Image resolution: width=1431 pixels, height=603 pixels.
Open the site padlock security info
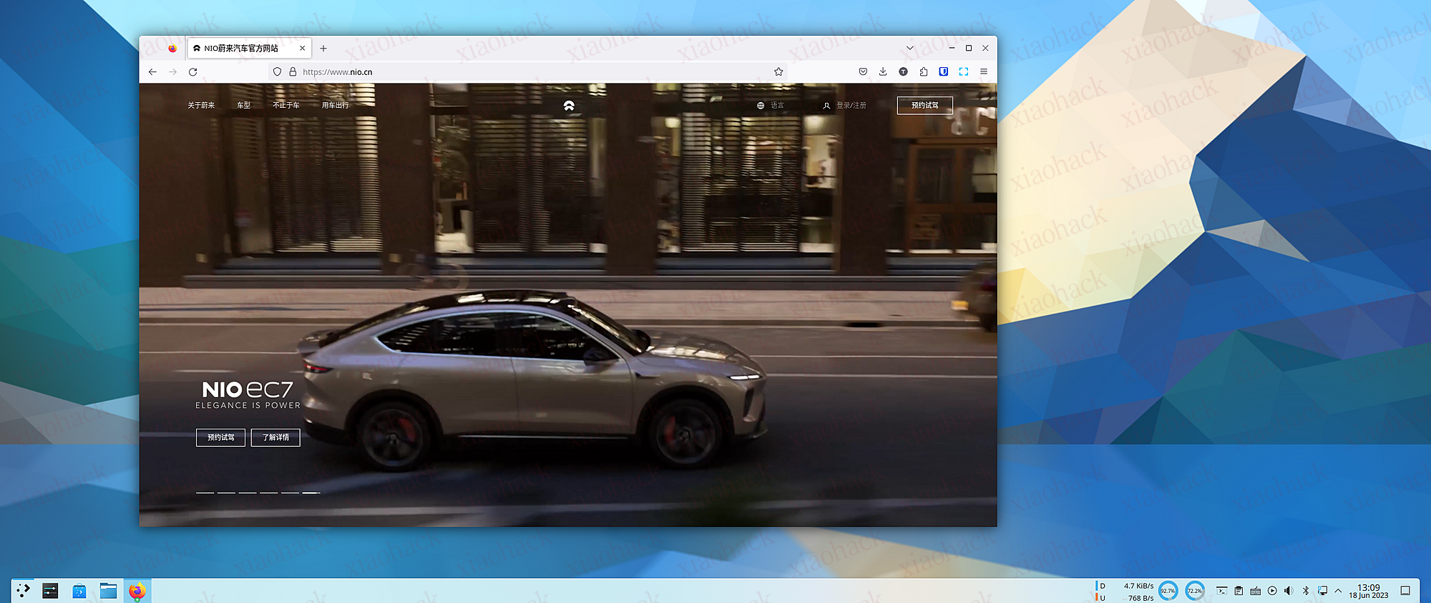point(293,72)
